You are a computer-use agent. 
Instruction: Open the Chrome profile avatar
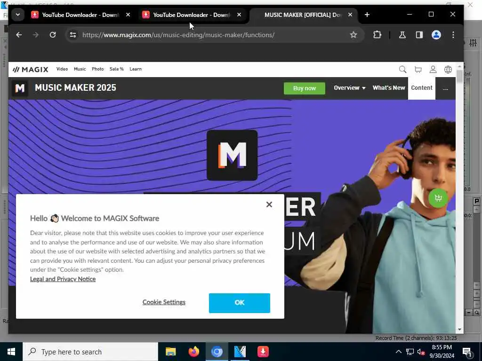[436, 35]
